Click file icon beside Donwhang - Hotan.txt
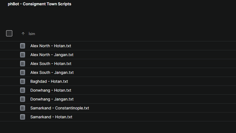Viewport: 236px width, 133px height. 23,90
